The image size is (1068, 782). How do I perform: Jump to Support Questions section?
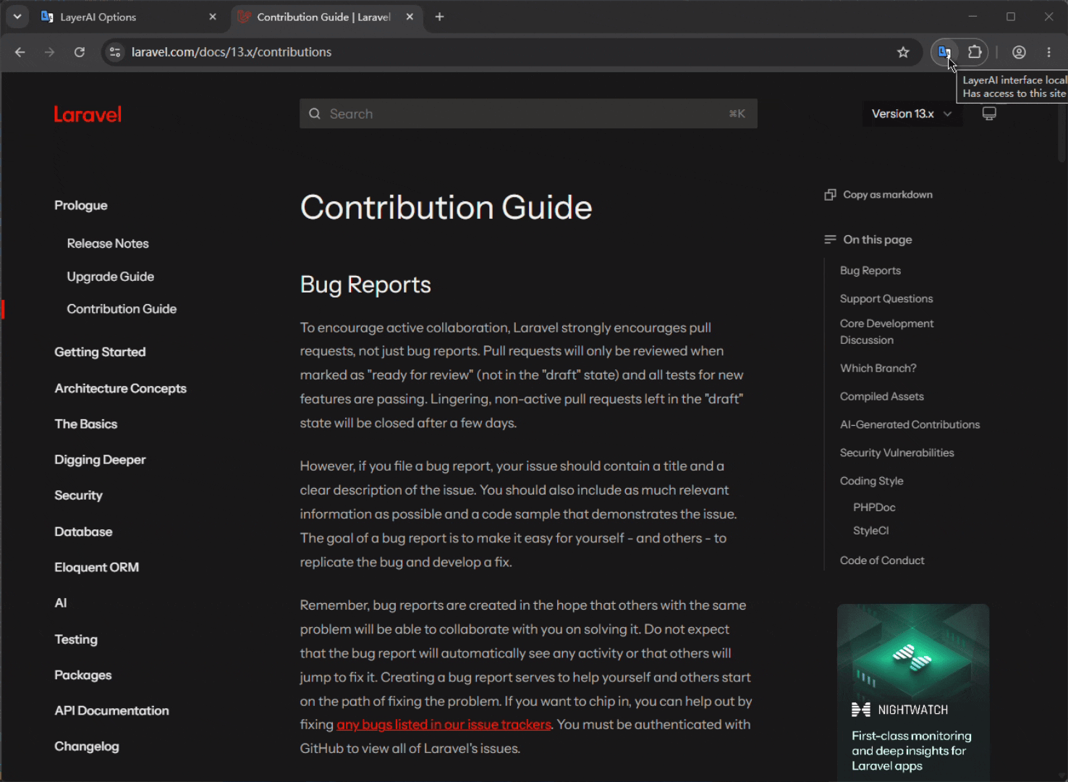point(886,299)
